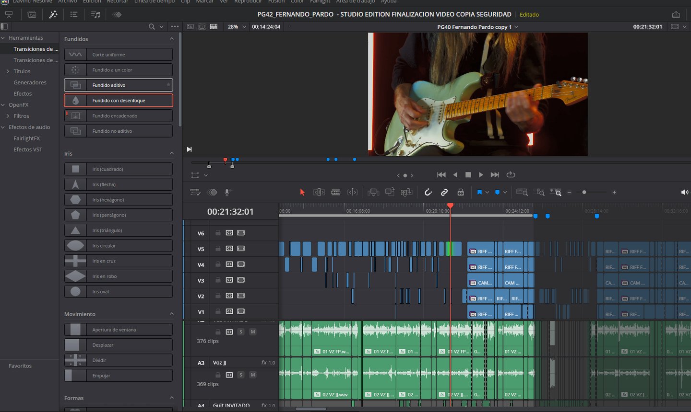The width and height of the screenshot is (691, 412).
Task: Toggle timeline snapping magnet icon
Action: (x=428, y=192)
